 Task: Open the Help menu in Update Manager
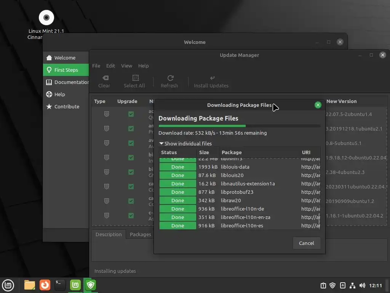coord(144,66)
